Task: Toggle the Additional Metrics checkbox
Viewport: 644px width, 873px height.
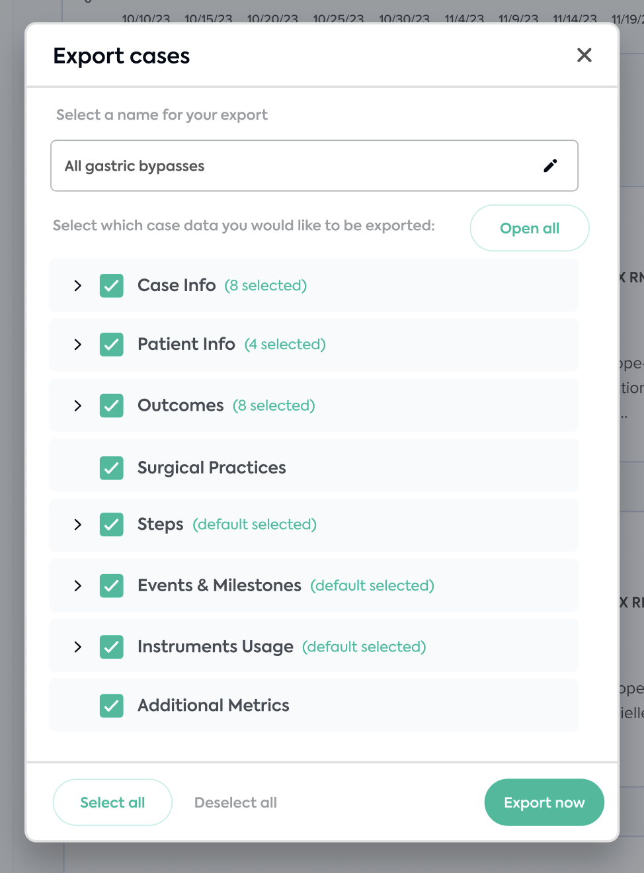Action: [112, 706]
